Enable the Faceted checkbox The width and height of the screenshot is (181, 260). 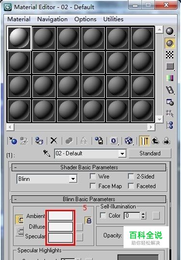pyautogui.click(x=131, y=186)
